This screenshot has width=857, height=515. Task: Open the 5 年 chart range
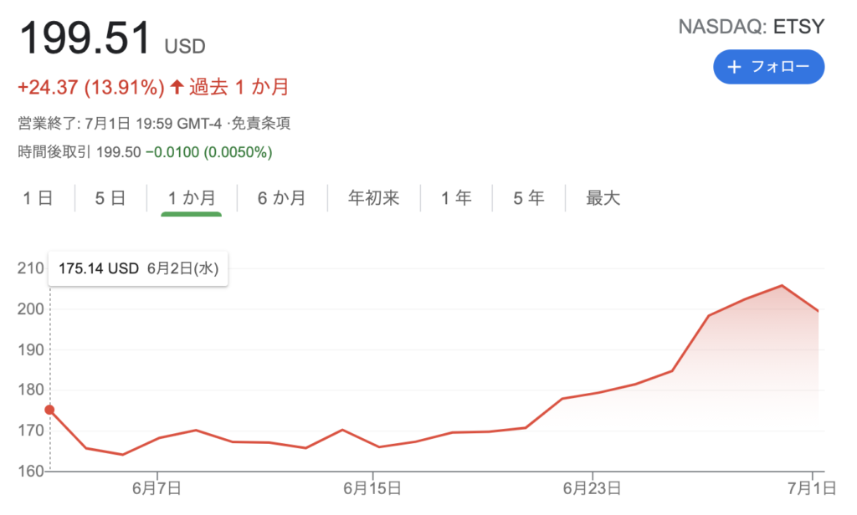point(529,198)
